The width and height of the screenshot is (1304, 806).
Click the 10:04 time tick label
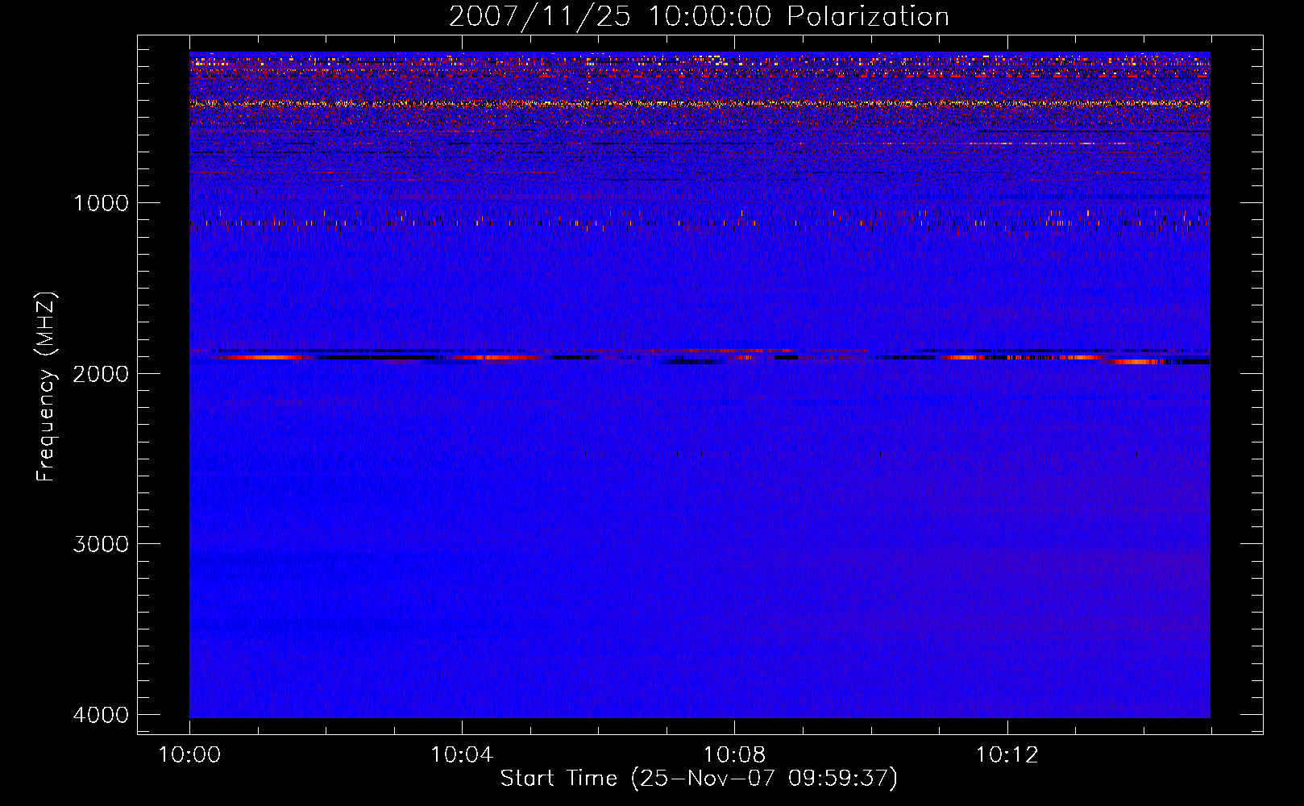pyautogui.click(x=462, y=755)
